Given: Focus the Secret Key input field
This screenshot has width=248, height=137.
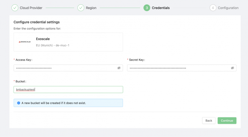Looking at the screenshot, I should 179,68.
